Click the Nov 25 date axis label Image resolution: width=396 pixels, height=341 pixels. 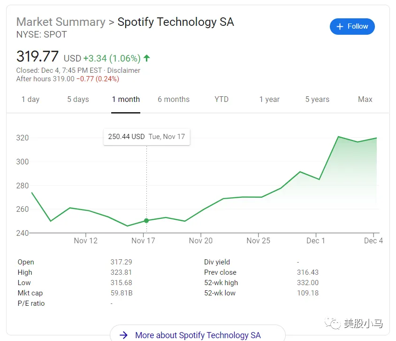pyautogui.click(x=259, y=240)
